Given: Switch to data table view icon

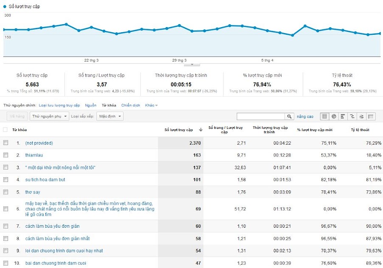Looking at the screenshot, I should click(325, 116).
